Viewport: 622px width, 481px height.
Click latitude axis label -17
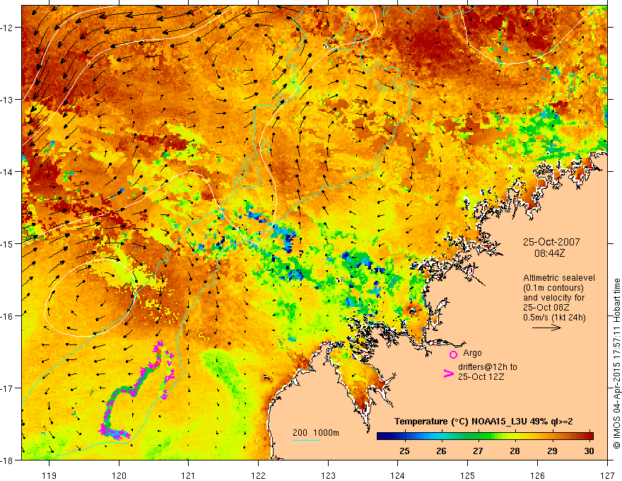(x=8, y=388)
